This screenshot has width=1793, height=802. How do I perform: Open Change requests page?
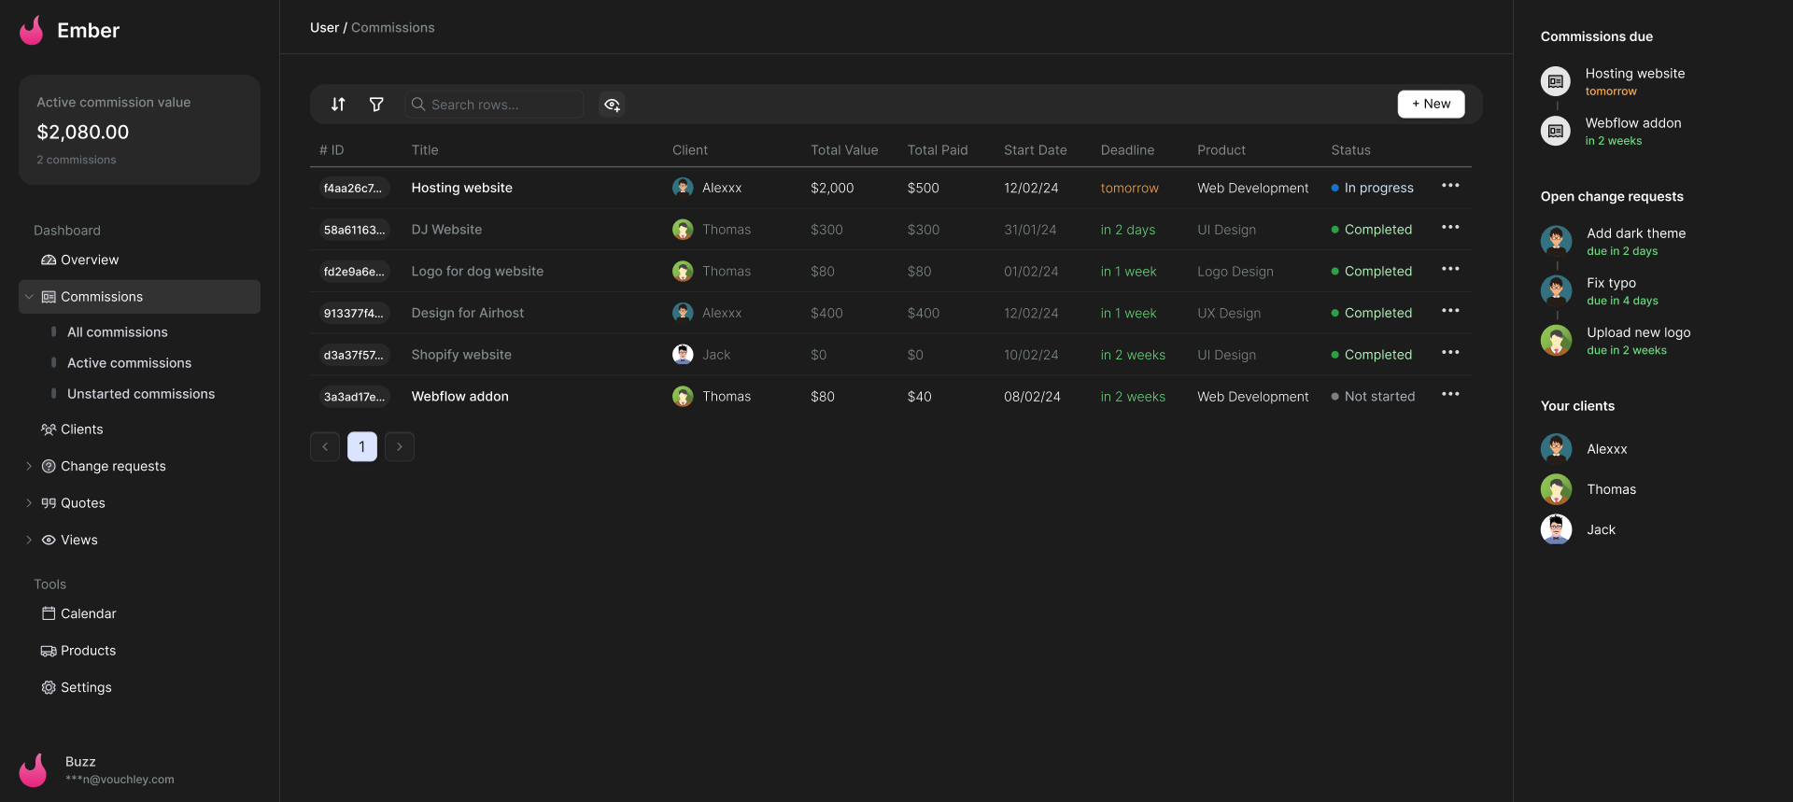[x=113, y=466]
